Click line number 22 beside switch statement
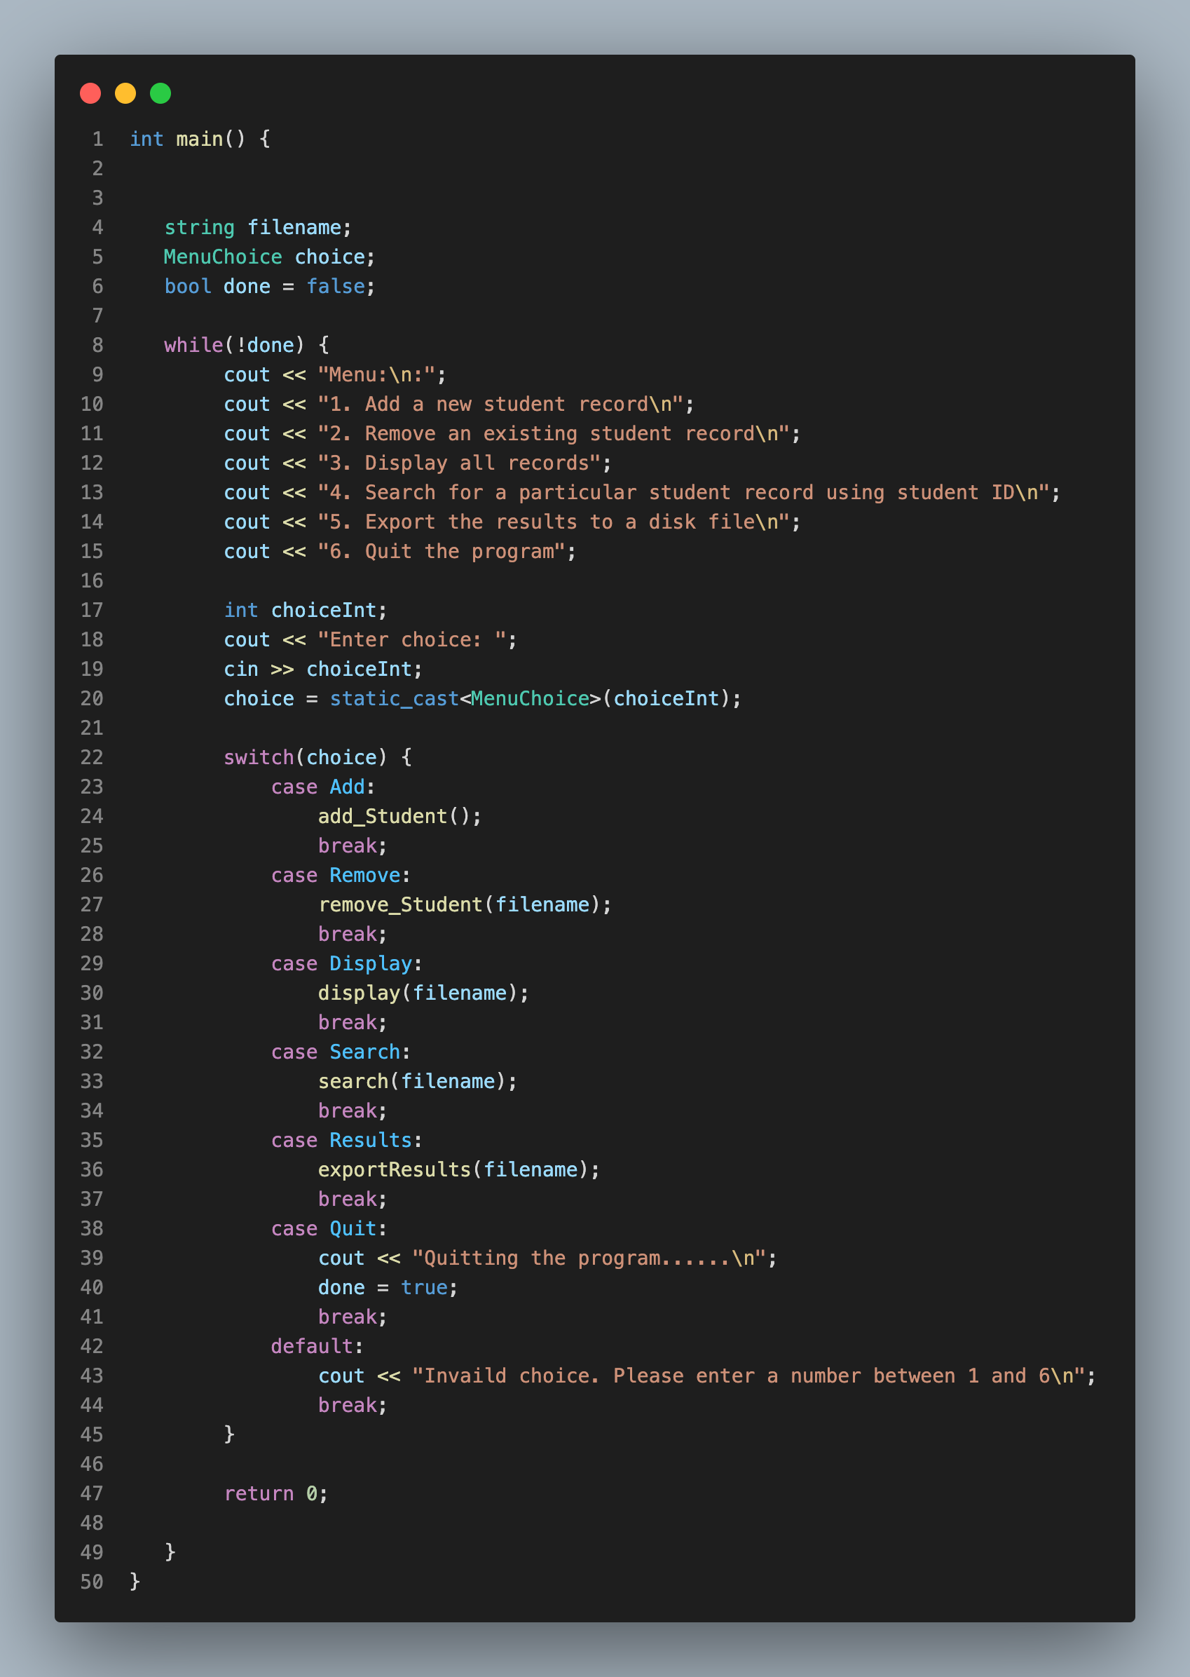The image size is (1190, 1677). pyautogui.click(x=93, y=756)
